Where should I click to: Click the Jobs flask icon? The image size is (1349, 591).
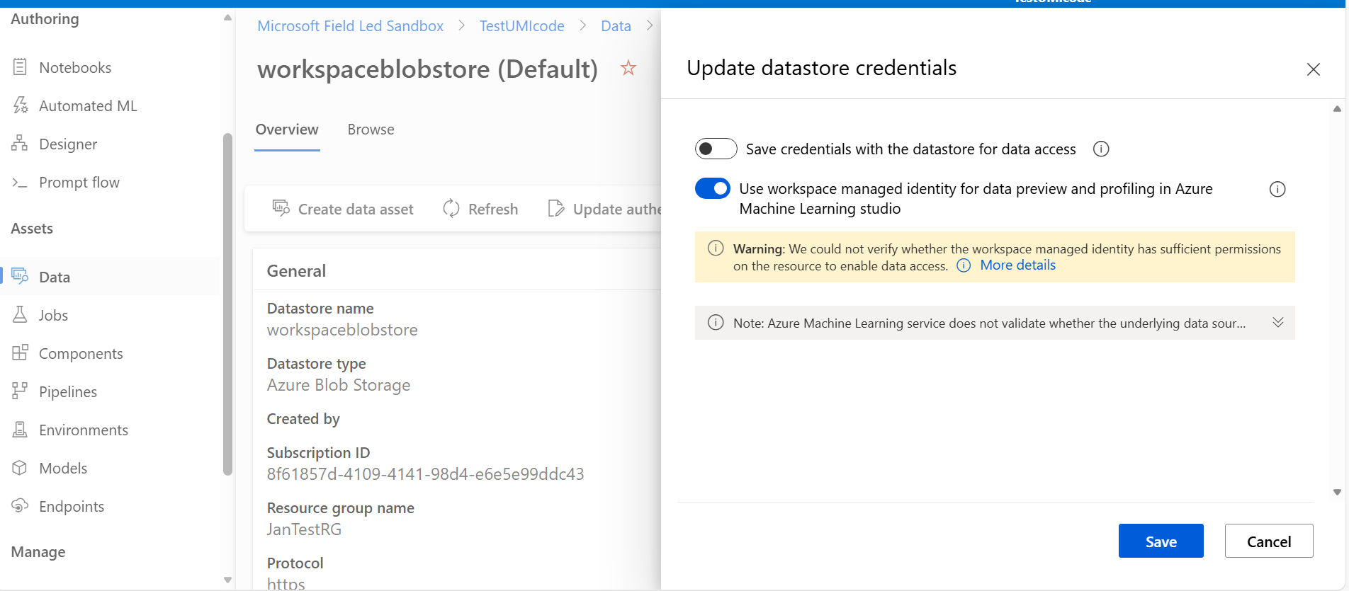(20, 315)
